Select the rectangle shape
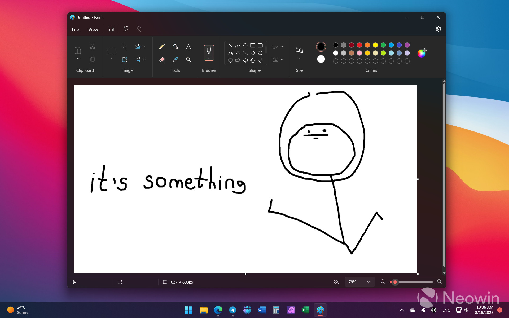Screen dimensions: 509x318 pyautogui.click(x=253, y=45)
